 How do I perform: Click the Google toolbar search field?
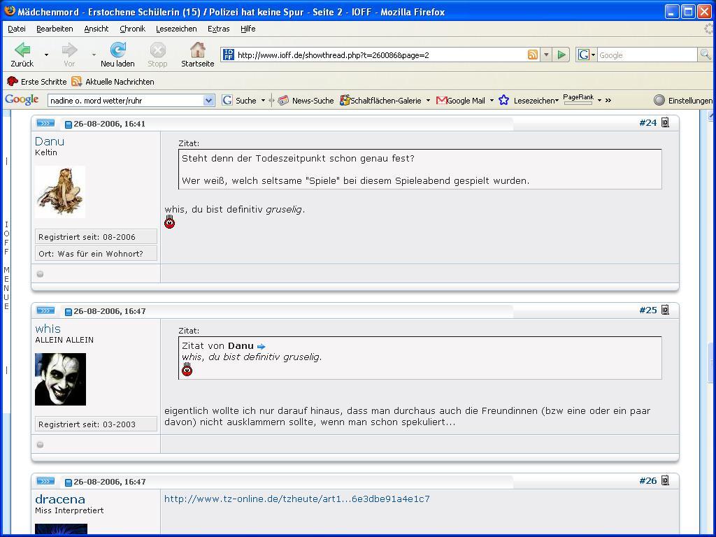click(x=126, y=101)
